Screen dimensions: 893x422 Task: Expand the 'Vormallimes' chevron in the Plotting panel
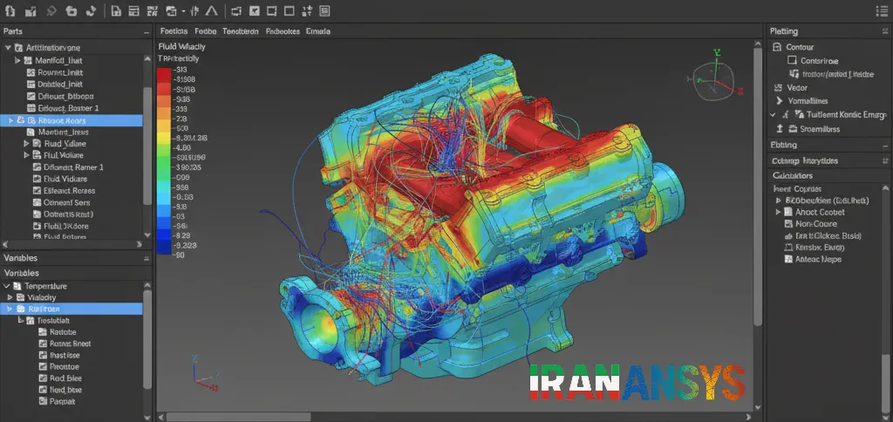779,101
